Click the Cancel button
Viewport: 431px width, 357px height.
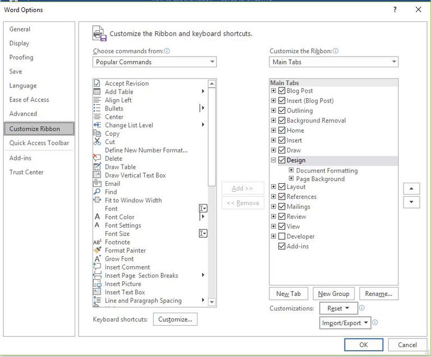click(x=407, y=345)
